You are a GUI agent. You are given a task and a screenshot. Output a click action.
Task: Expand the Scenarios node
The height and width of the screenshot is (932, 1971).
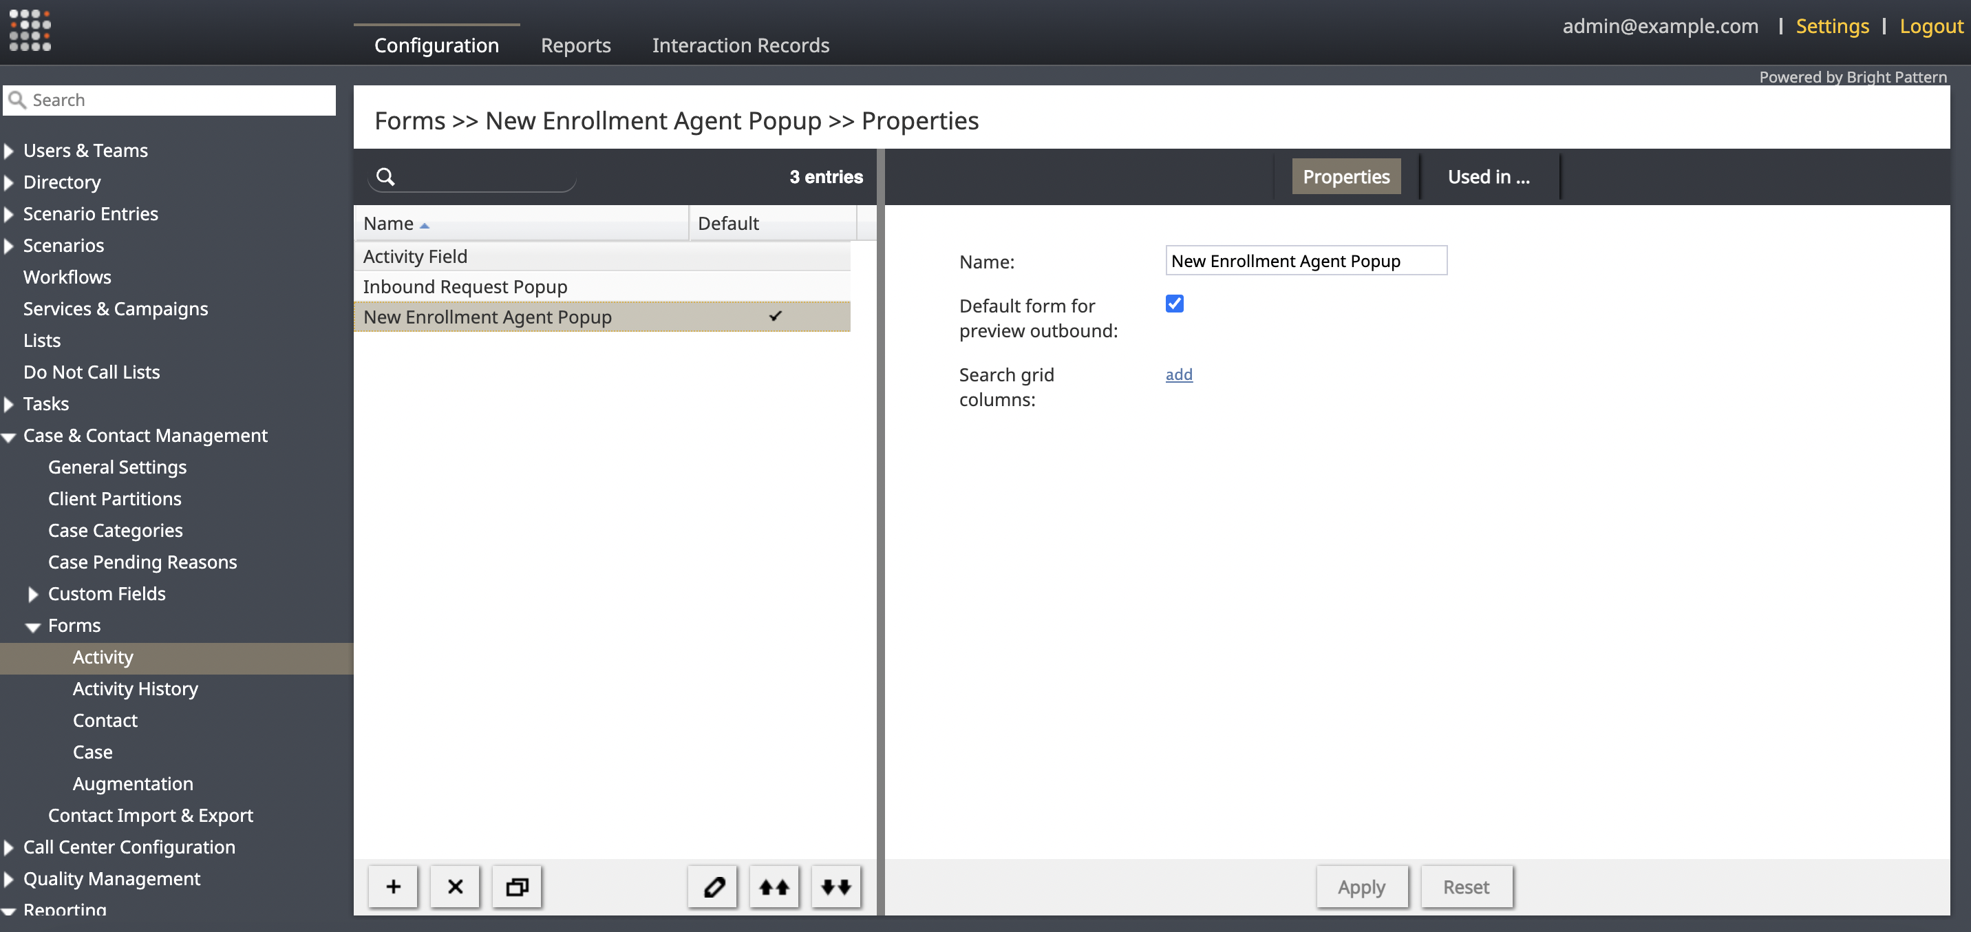[x=9, y=246]
